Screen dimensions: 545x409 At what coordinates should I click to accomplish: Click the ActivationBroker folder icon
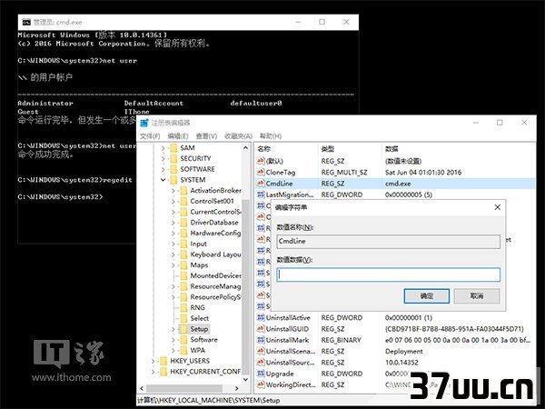click(x=183, y=191)
